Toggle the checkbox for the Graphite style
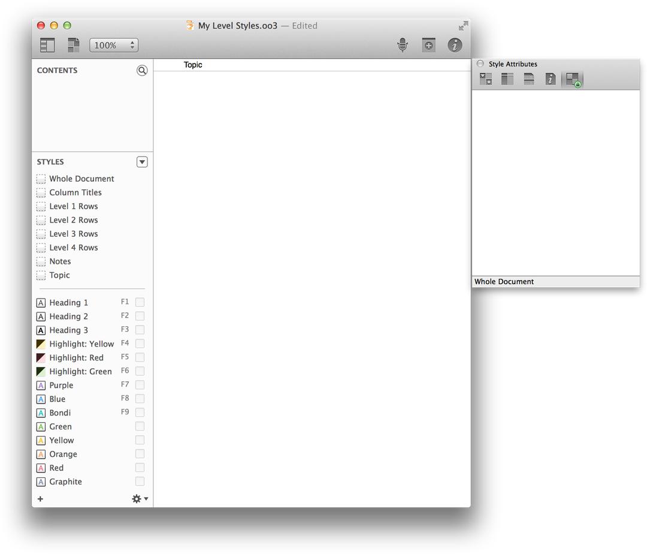The image size is (647, 554). 140,481
